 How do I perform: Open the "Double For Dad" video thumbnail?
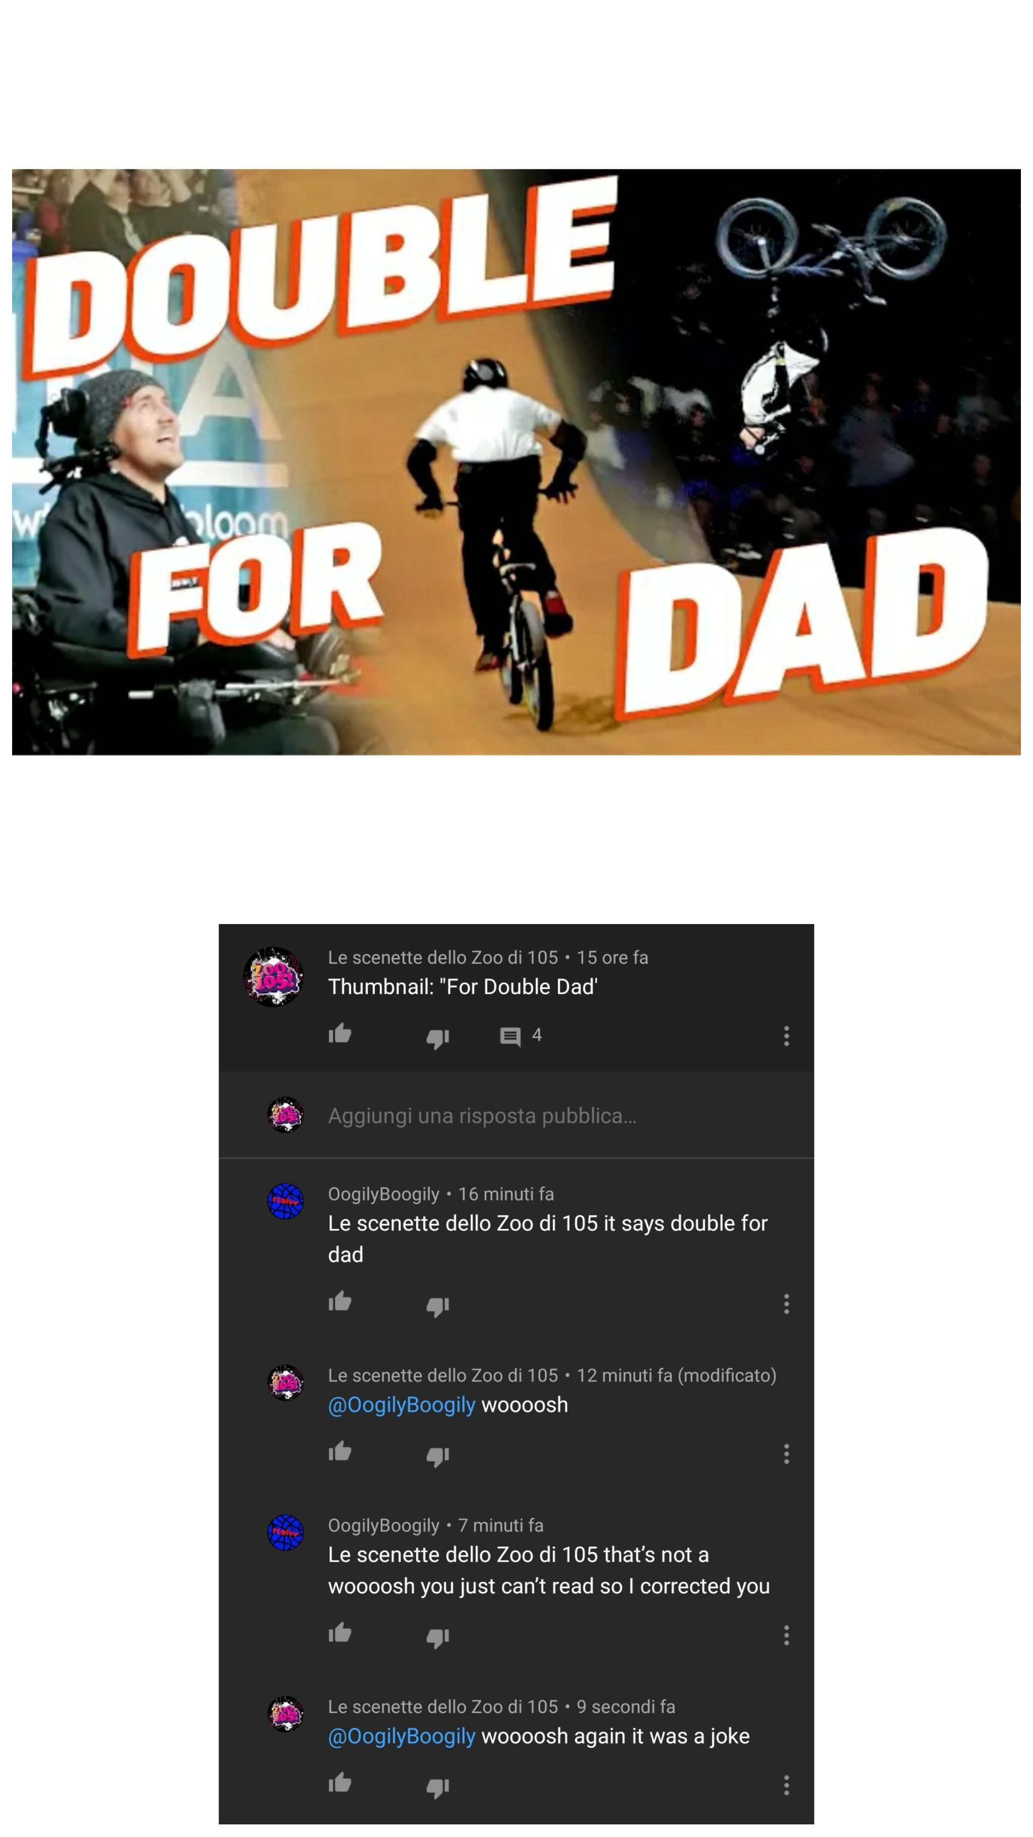tap(516, 462)
